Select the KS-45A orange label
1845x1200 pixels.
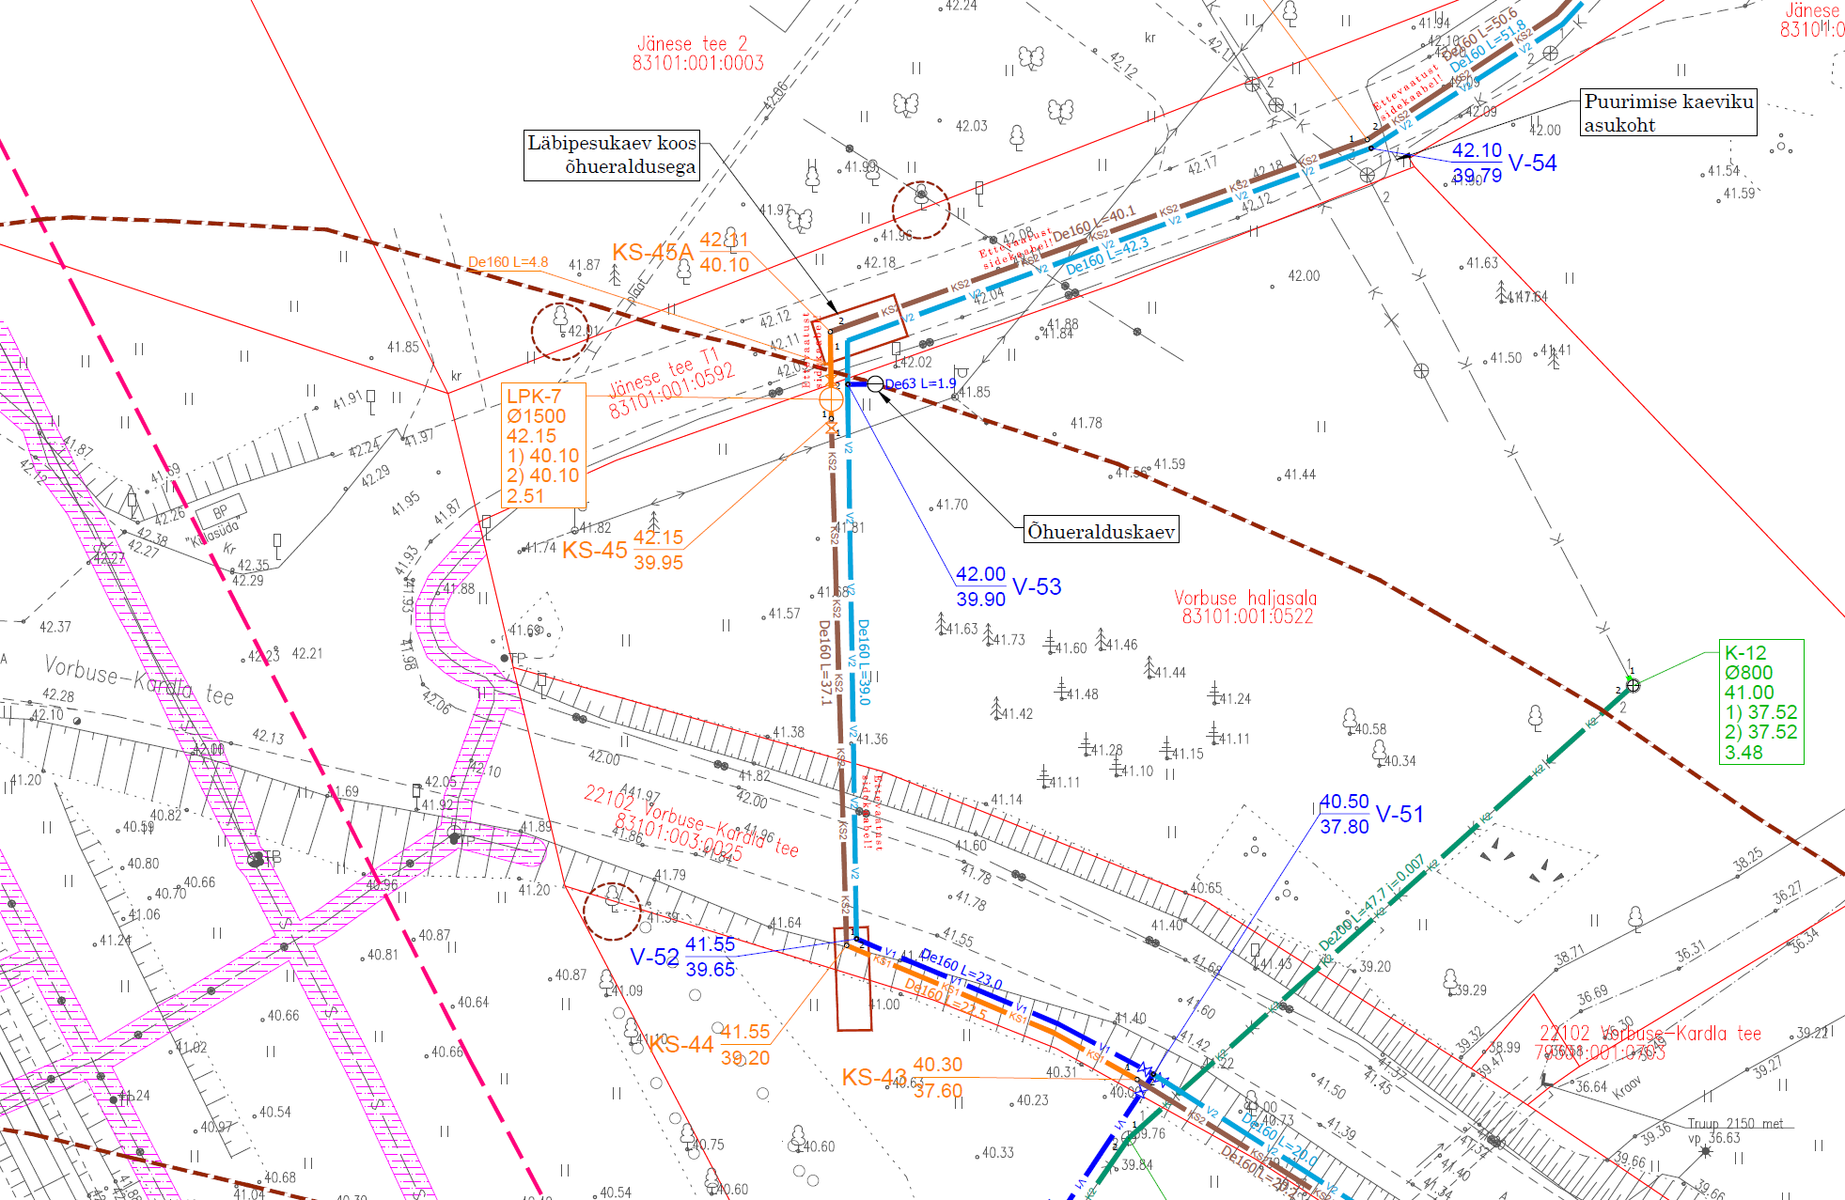652,253
